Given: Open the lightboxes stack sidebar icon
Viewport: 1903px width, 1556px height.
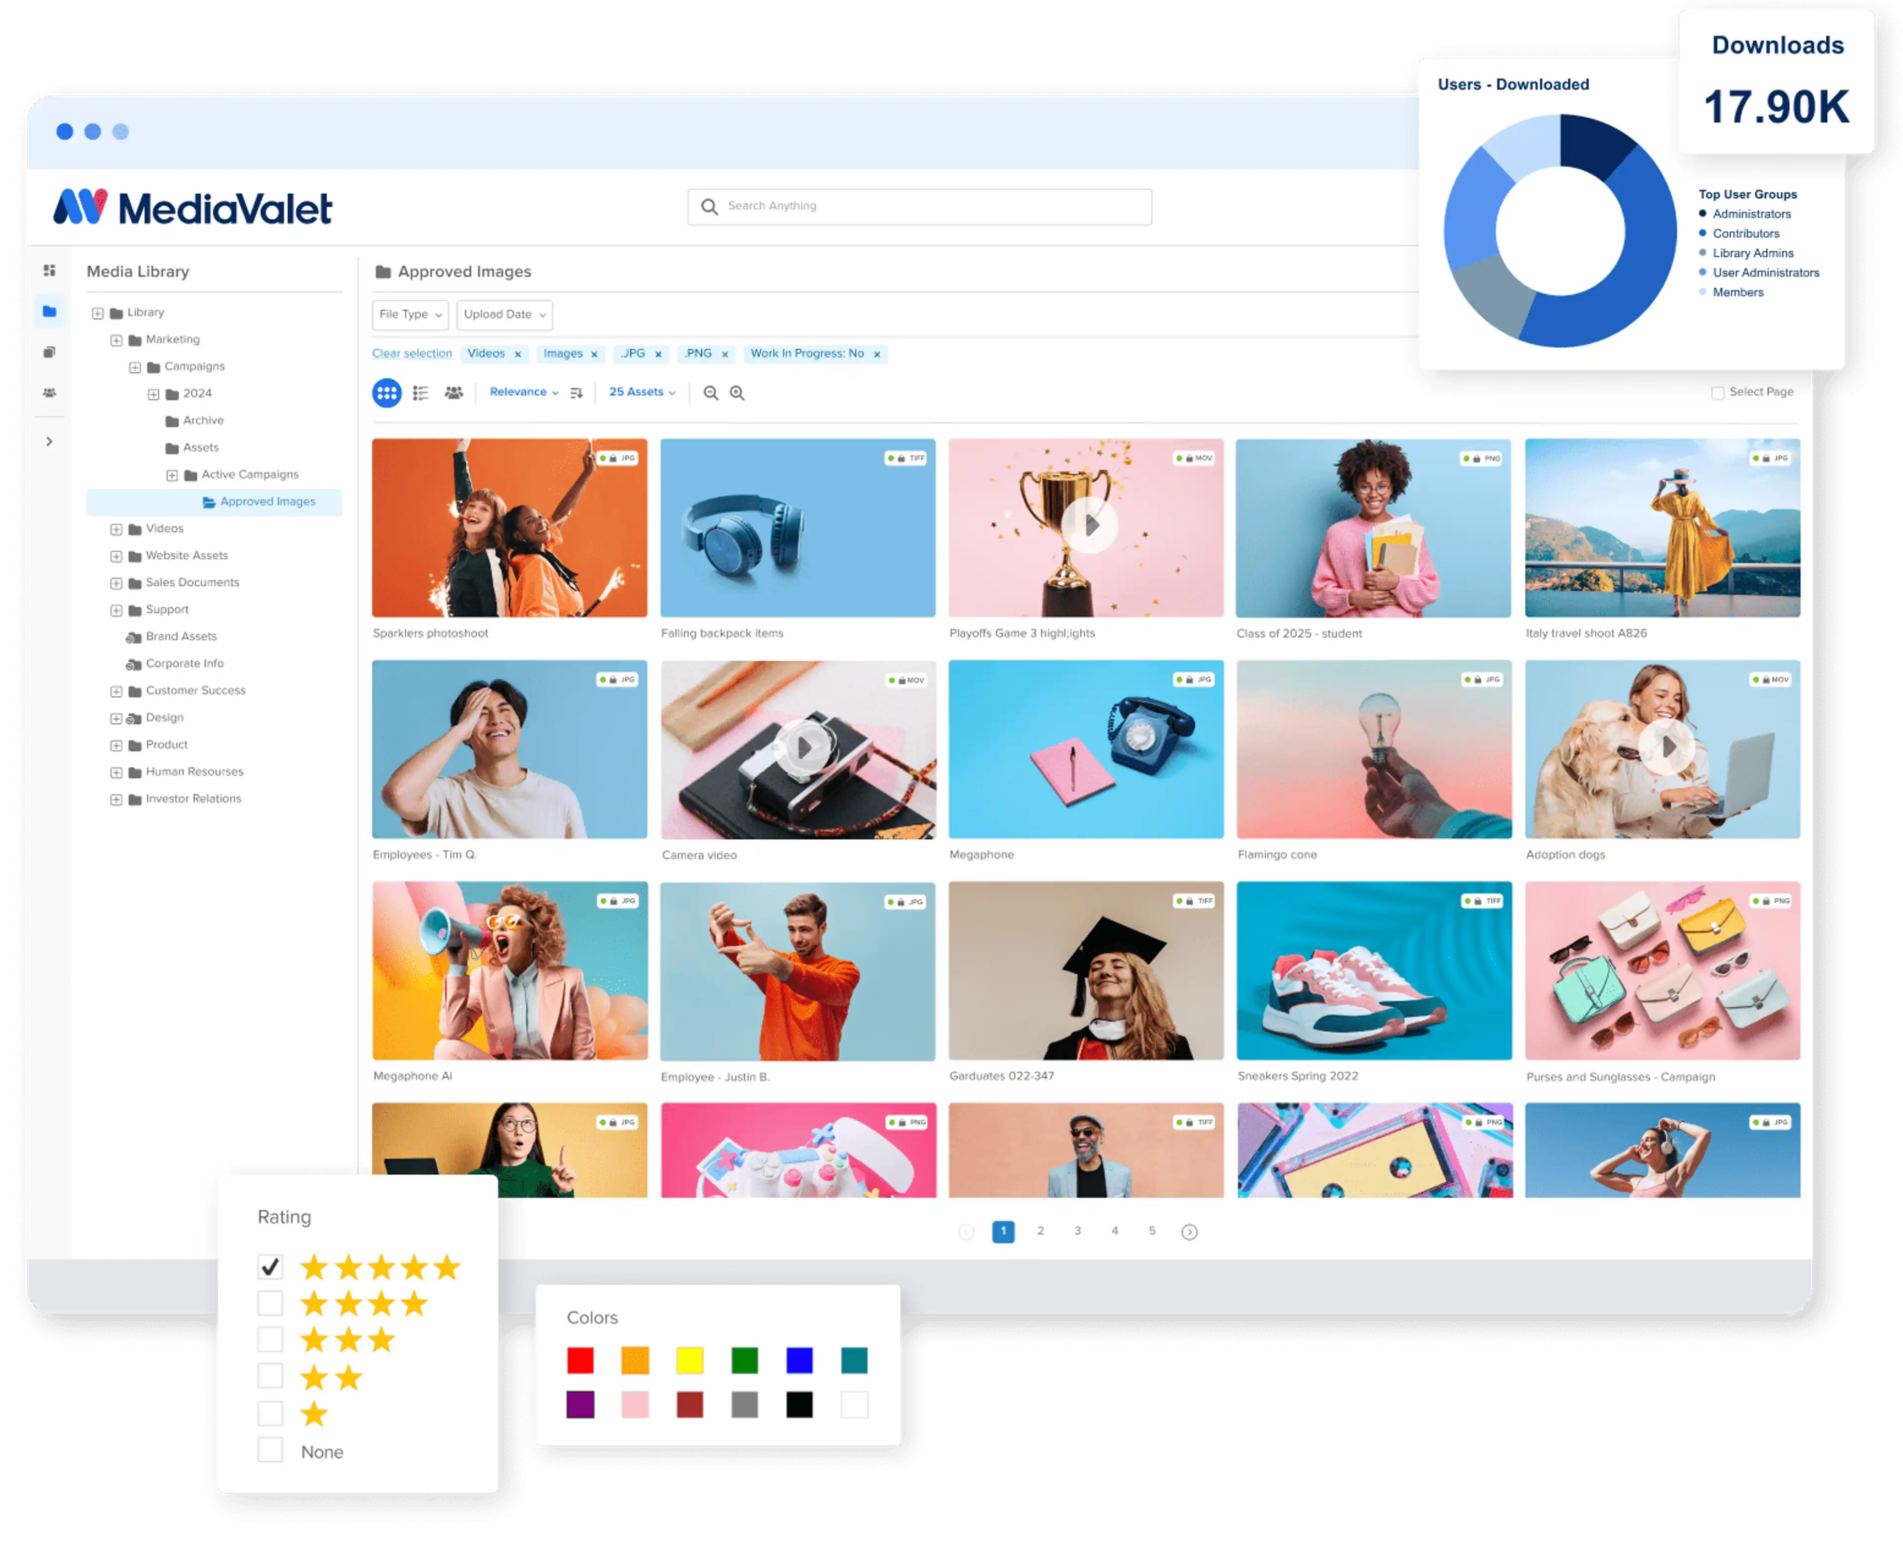Looking at the screenshot, I should coord(49,352).
